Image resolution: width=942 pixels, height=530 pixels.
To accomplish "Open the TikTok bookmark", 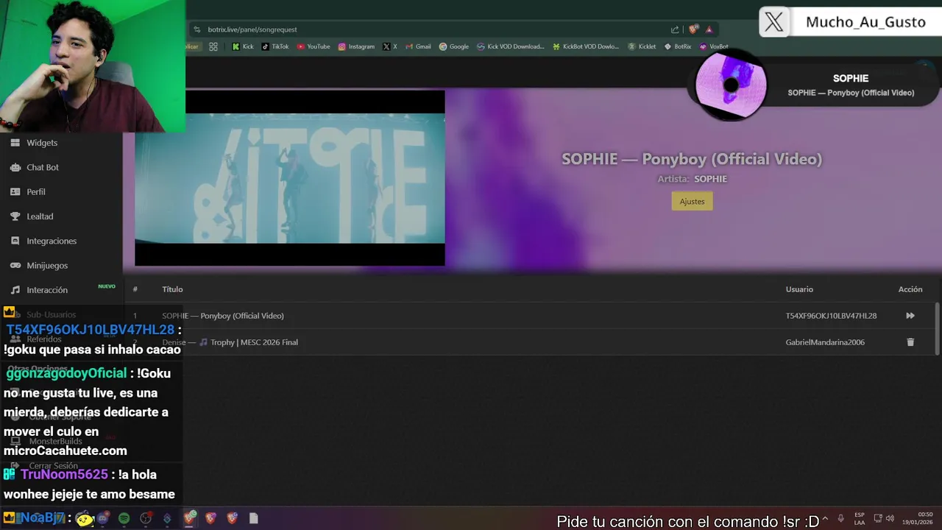I will click(x=275, y=46).
